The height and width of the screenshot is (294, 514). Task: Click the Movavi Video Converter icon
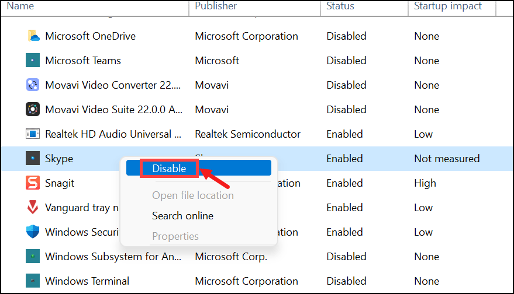(33, 85)
